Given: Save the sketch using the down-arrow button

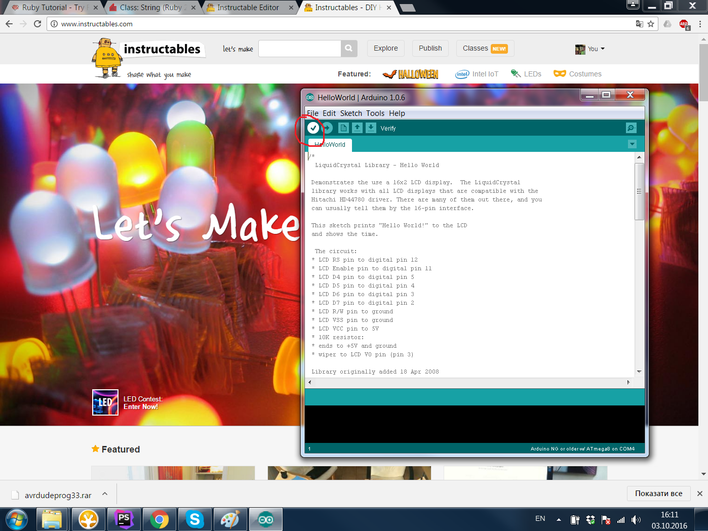Looking at the screenshot, I should [x=371, y=128].
